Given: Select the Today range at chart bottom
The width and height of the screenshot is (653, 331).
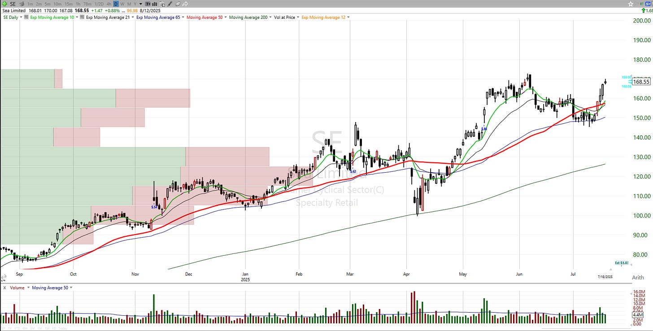Looking at the screenshot, I should (63, 329).
